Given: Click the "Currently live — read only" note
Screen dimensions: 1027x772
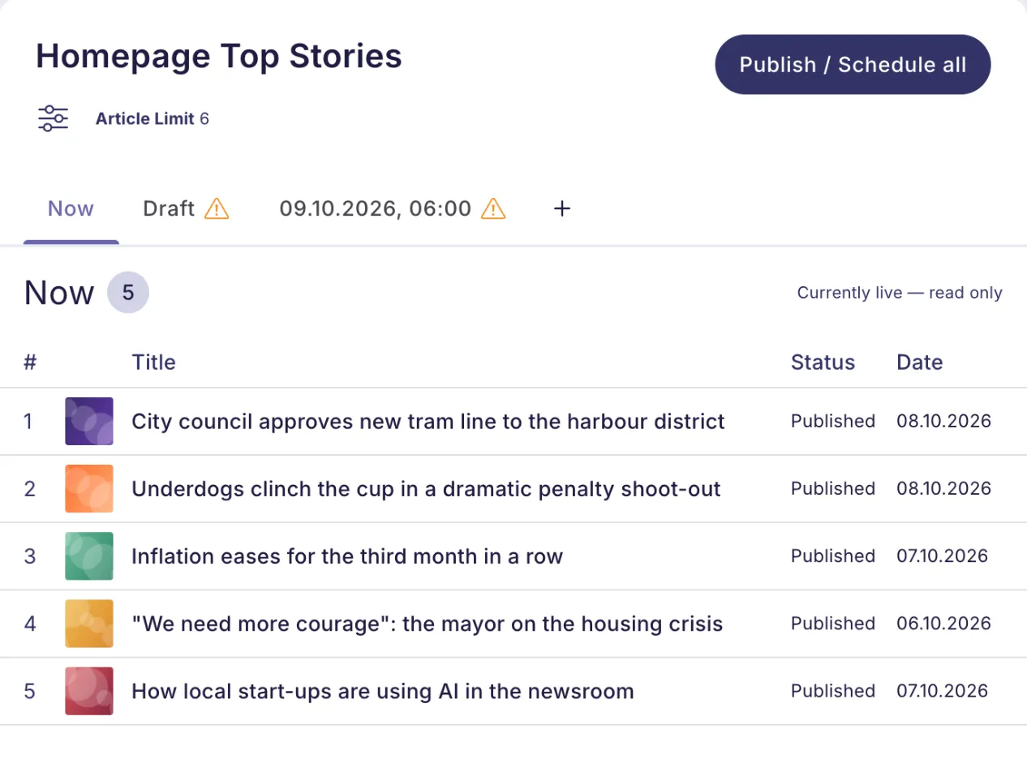Looking at the screenshot, I should 900,293.
